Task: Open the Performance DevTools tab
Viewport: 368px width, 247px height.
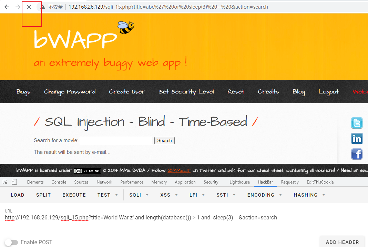Action: tap(132, 182)
